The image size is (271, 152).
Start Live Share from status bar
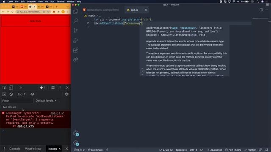coord(95,150)
